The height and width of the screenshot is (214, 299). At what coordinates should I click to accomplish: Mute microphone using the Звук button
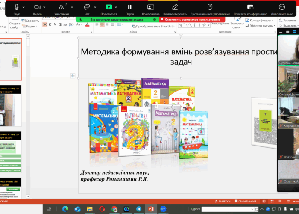pyautogui.click(x=17, y=7)
